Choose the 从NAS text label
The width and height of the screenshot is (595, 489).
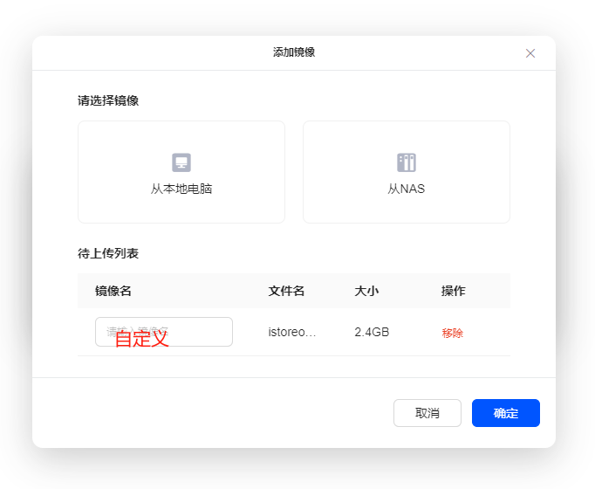pos(407,189)
